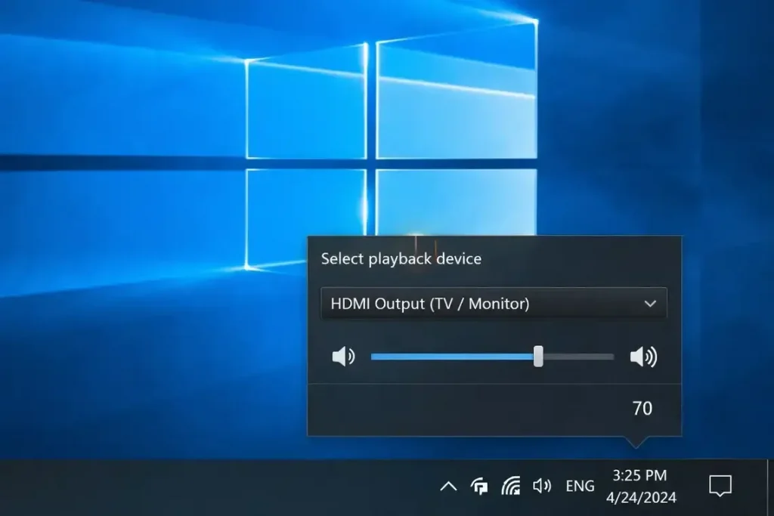774x516 pixels.
Task: Click Show Desktop strip at taskbar's right edge
Action: (x=770, y=487)
